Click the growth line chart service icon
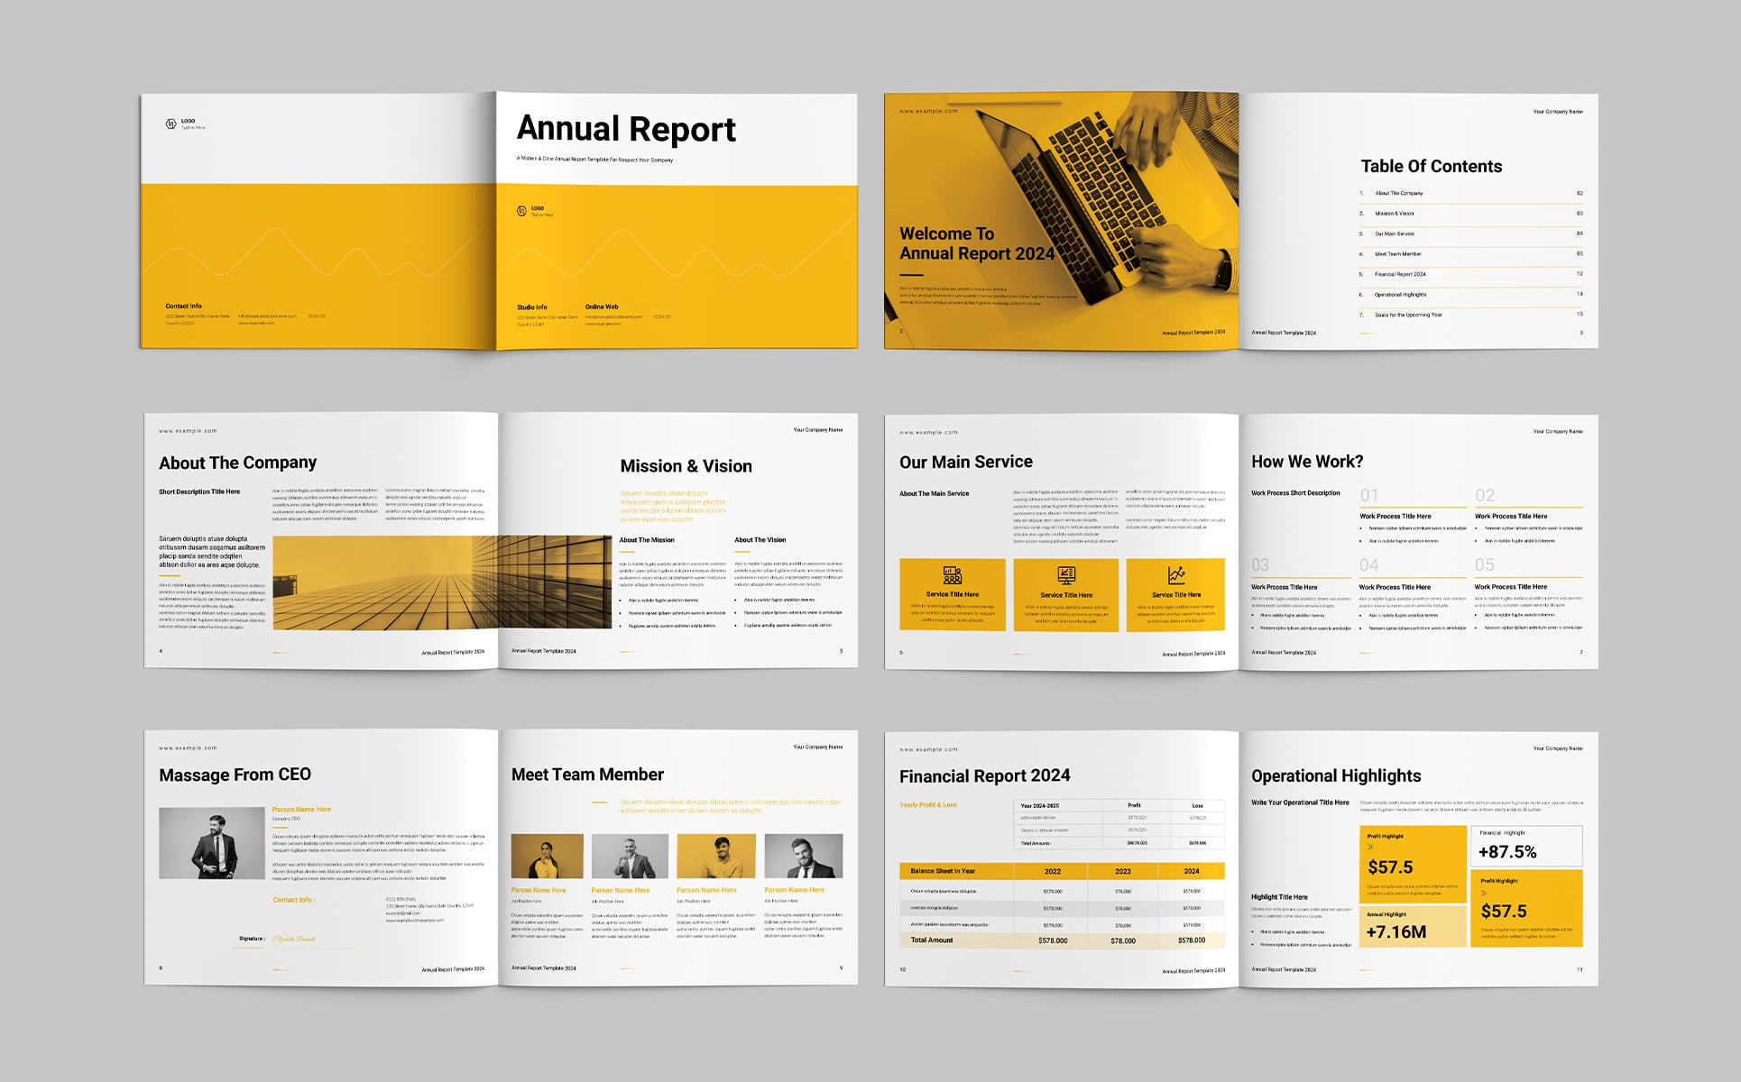This screenshot has height=1082, width=1741. point(1175,575)
